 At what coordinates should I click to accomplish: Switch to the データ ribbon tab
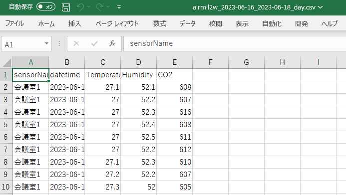[x=187, y=23]
